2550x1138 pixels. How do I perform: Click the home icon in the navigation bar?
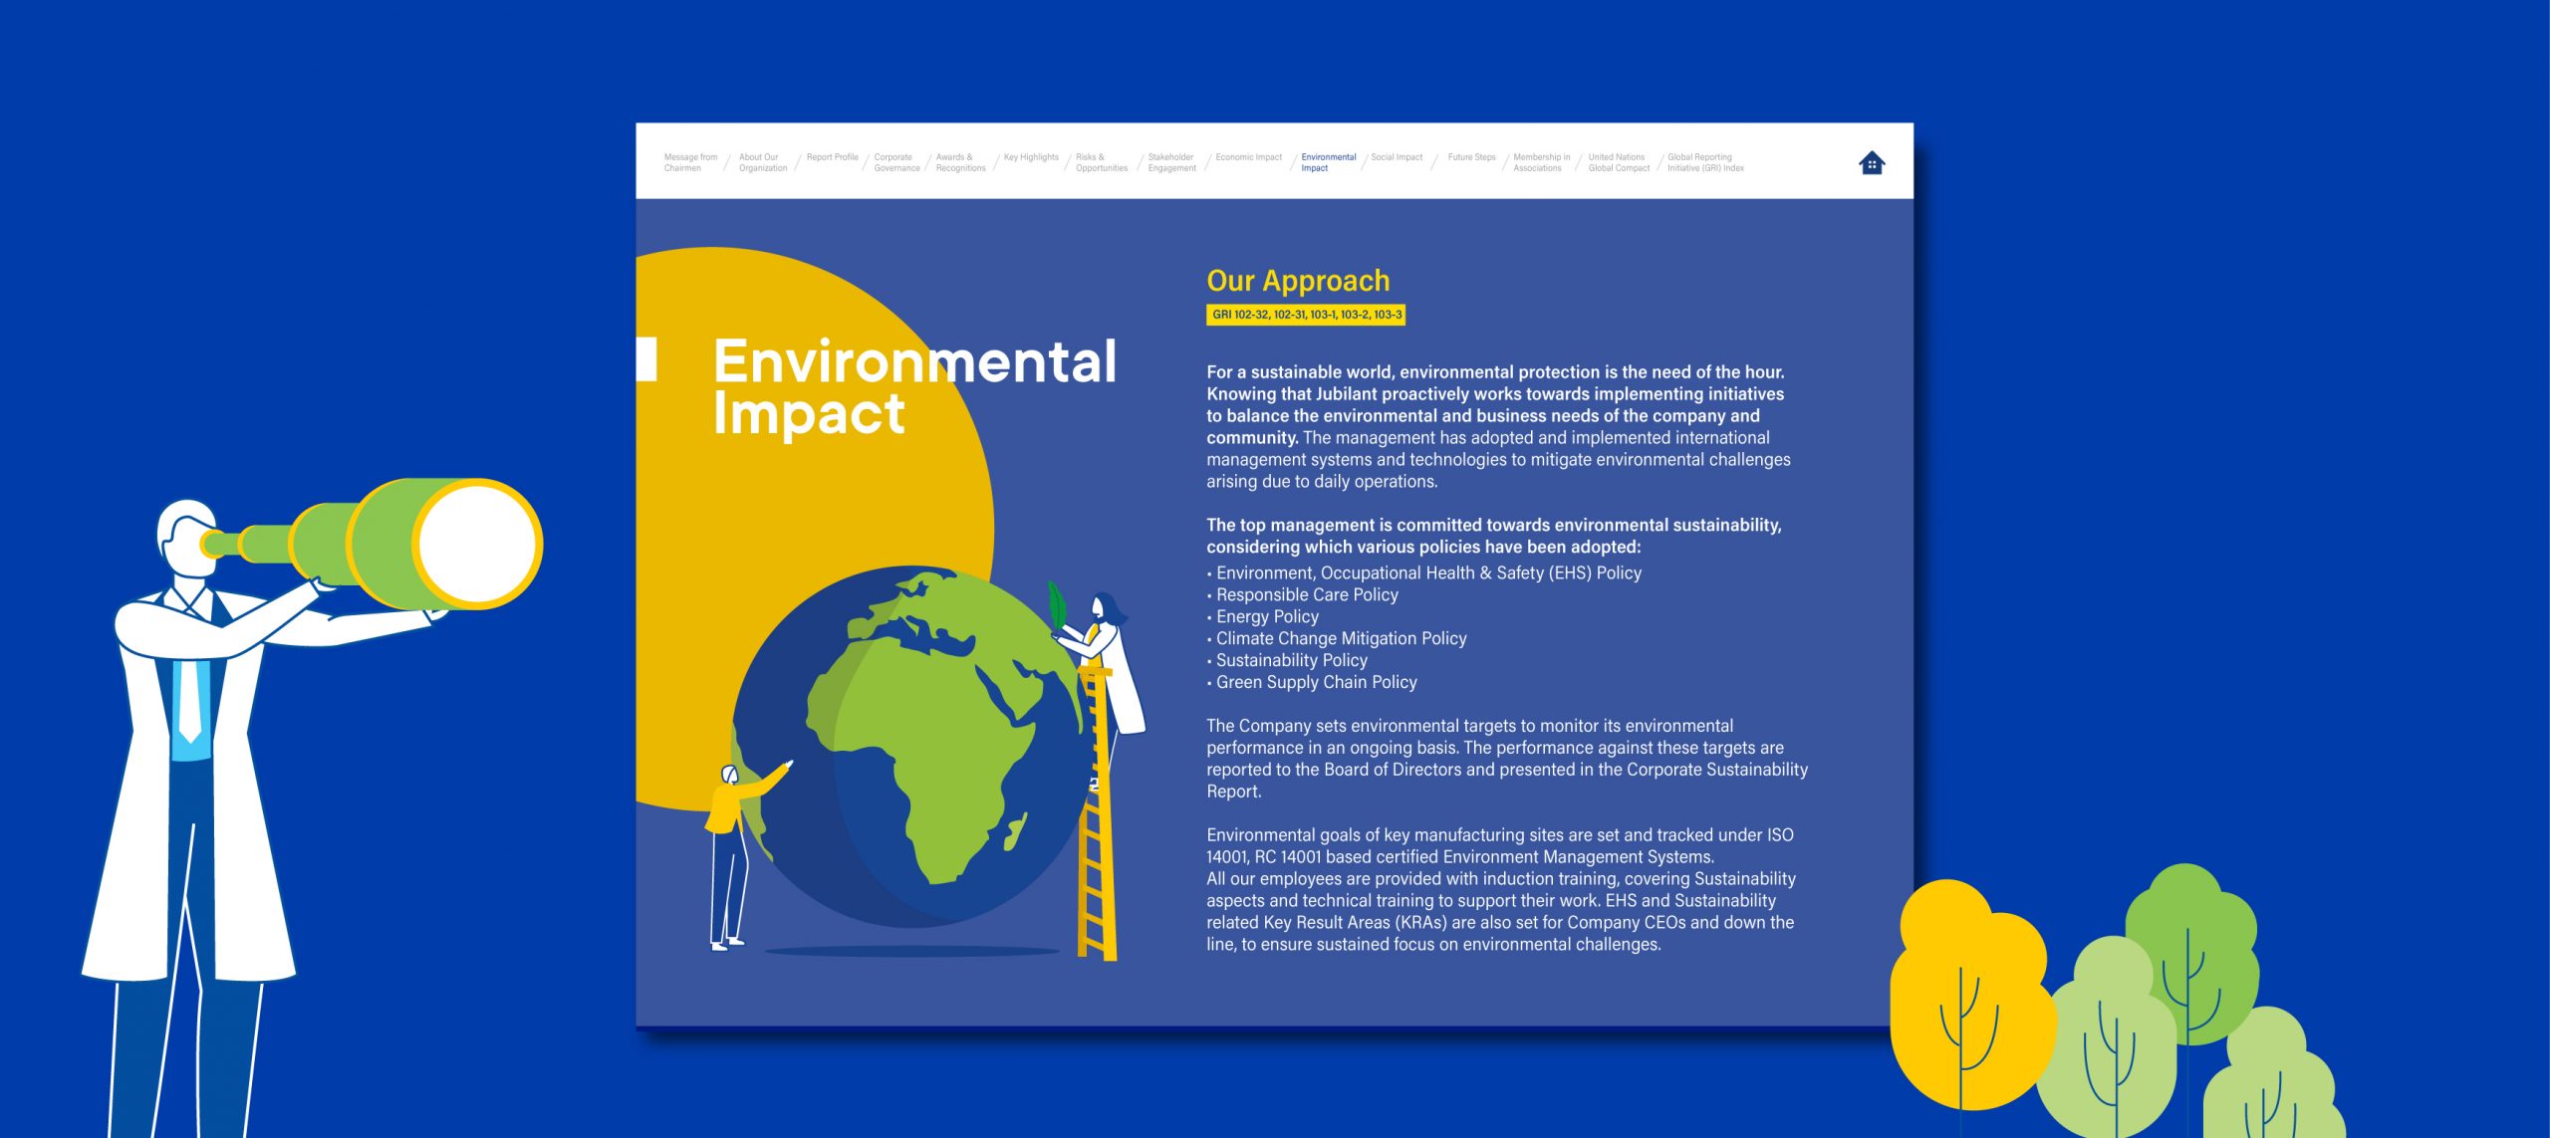coord(1872,162)
